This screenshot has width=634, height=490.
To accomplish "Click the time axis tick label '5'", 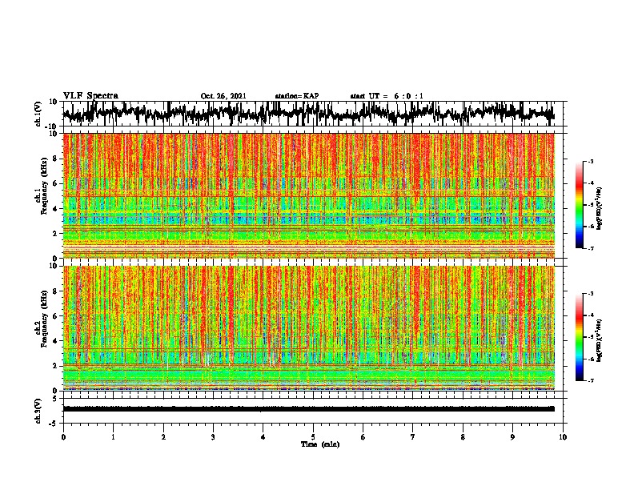I will pyautogui.click(x=313, y=437).
